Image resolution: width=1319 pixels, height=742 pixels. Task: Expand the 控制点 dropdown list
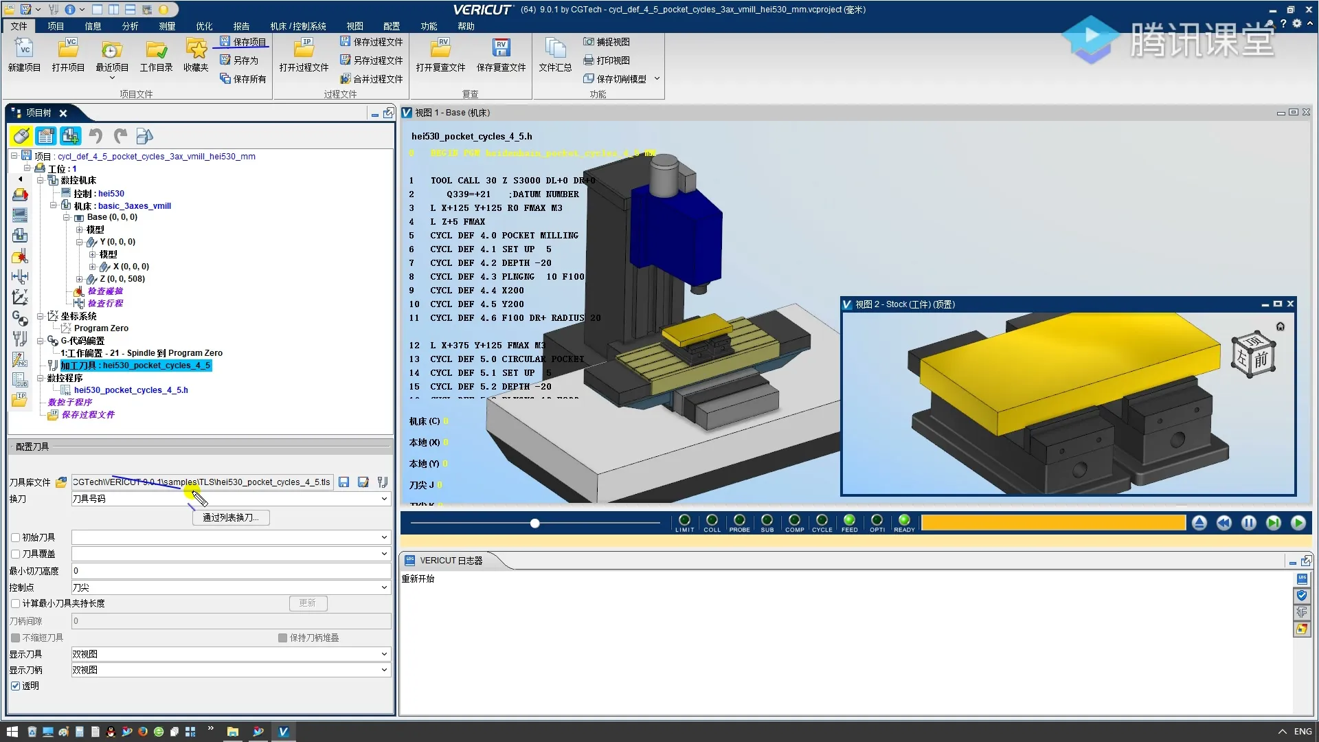point(384,587)
